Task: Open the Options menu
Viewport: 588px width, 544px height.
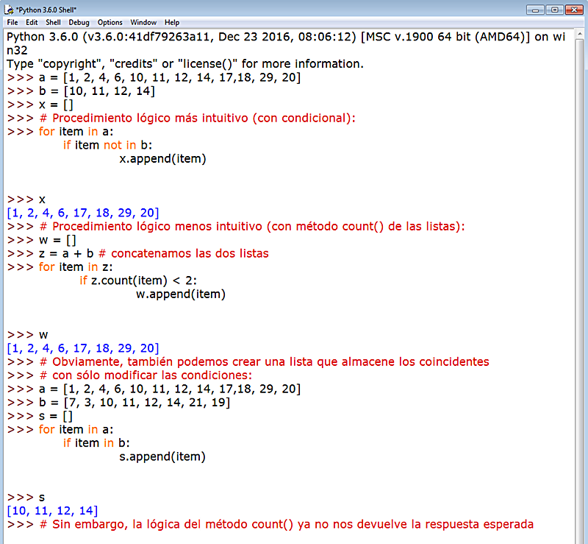Action: (109, 22)
